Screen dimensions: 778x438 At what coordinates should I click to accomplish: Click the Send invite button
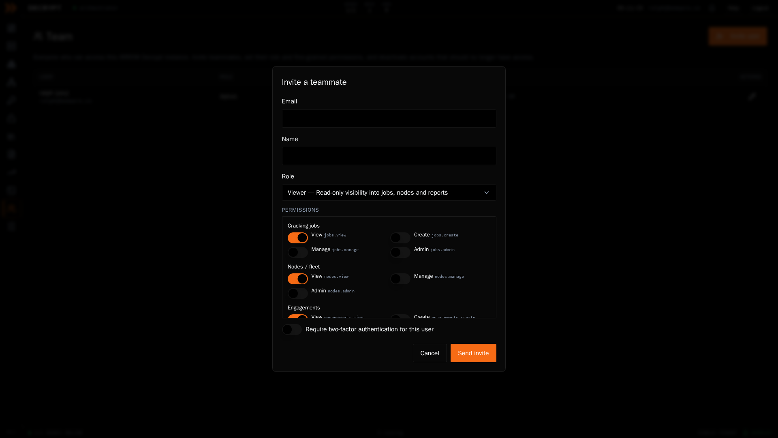[473, 353]
